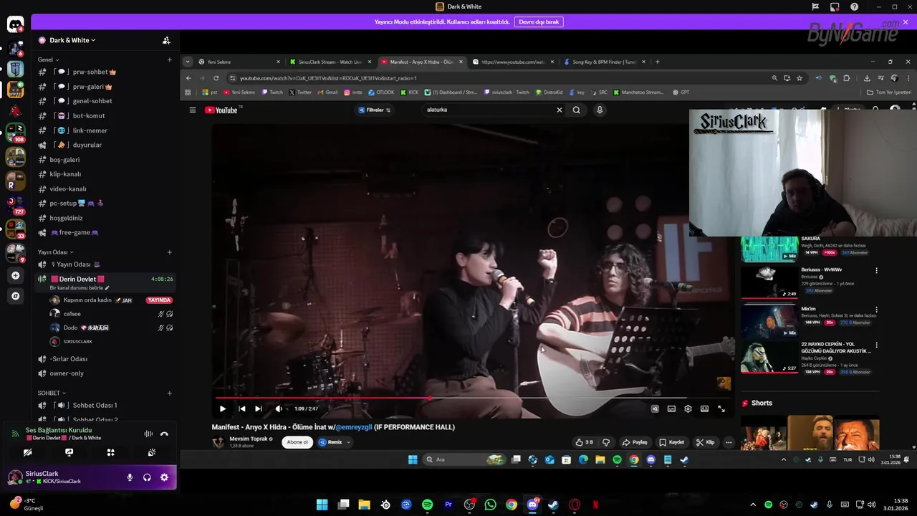Open browser tab search dropdown arrow

(188, 62)
